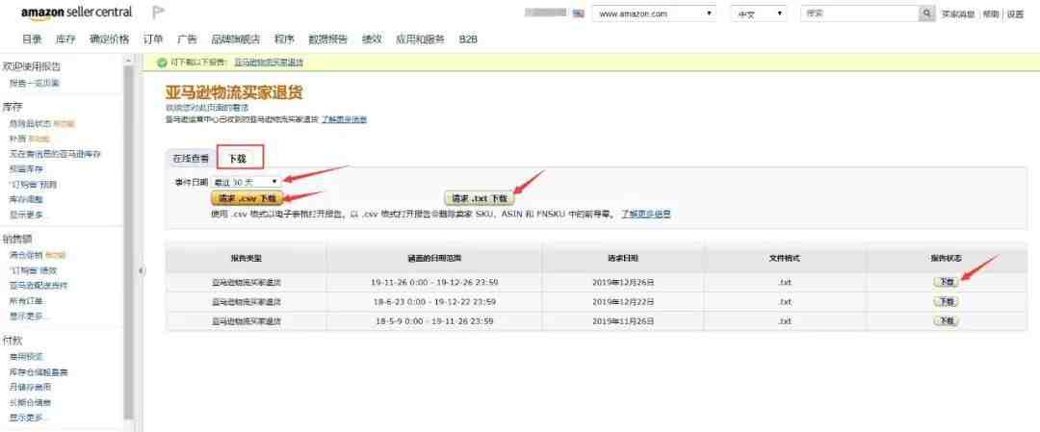
Task: Click the 请求 .csv 下载 button
Action: point(247,198)
